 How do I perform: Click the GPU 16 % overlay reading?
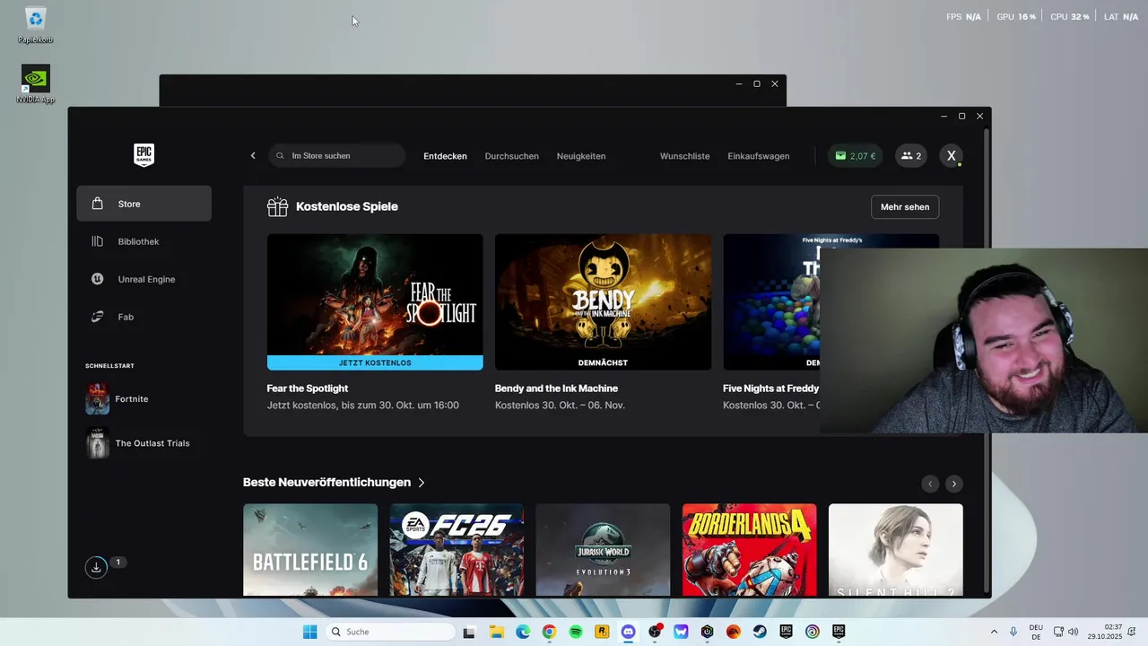point(1016,17)
